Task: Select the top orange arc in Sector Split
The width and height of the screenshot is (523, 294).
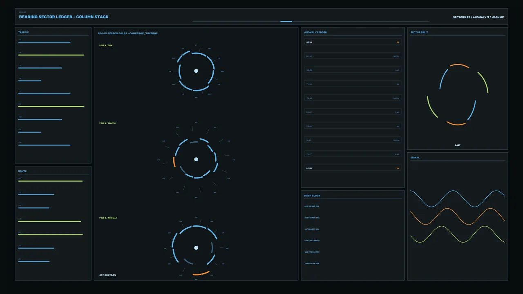Action: pos(458,65)
